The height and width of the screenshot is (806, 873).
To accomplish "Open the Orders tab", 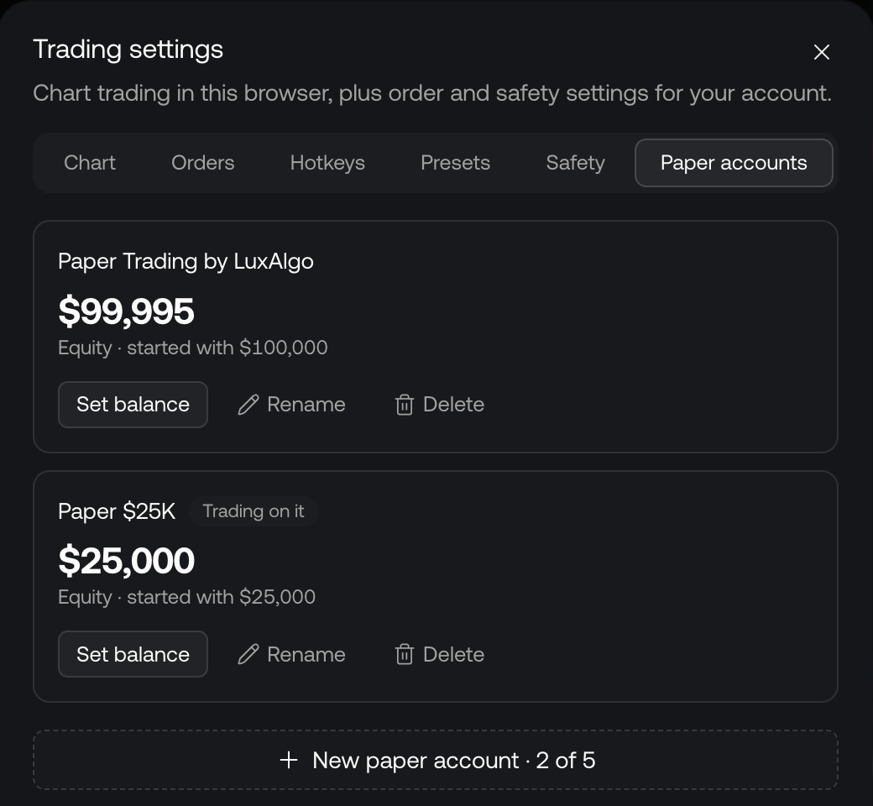I will (x=202, y=163).
